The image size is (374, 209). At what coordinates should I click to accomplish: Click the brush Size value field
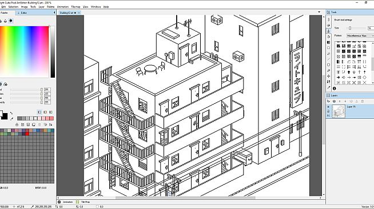click(x=371, y=28)
